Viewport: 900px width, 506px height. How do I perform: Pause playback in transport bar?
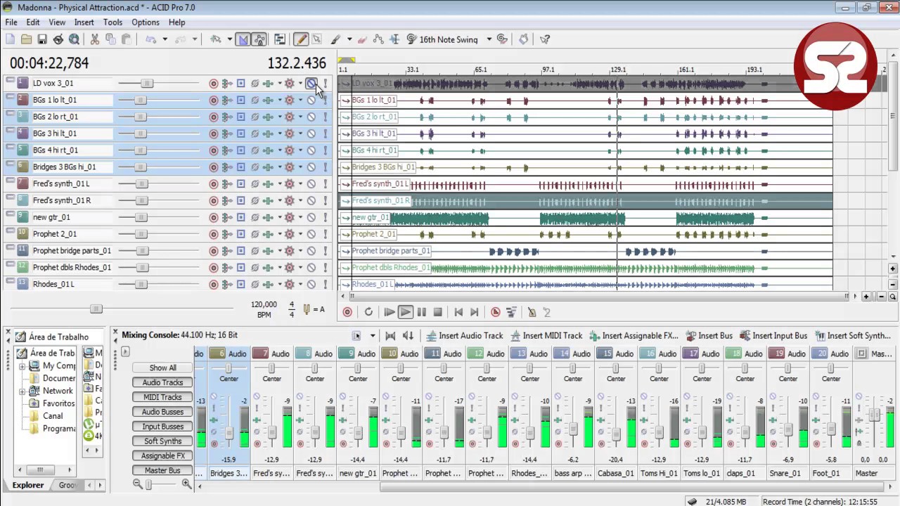click(421, 312)
